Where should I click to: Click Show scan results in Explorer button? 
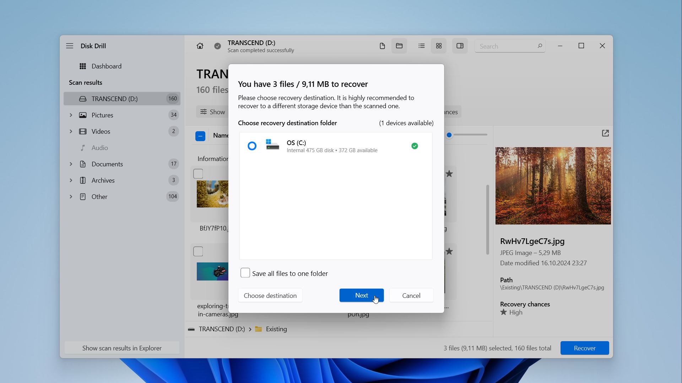(x=122, y=348)
